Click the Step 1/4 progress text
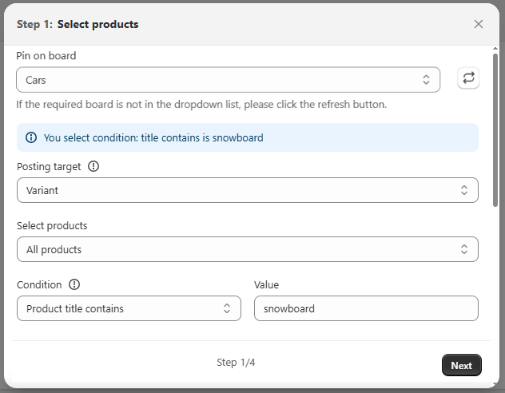The image size is (505, 393). [236, 363]
